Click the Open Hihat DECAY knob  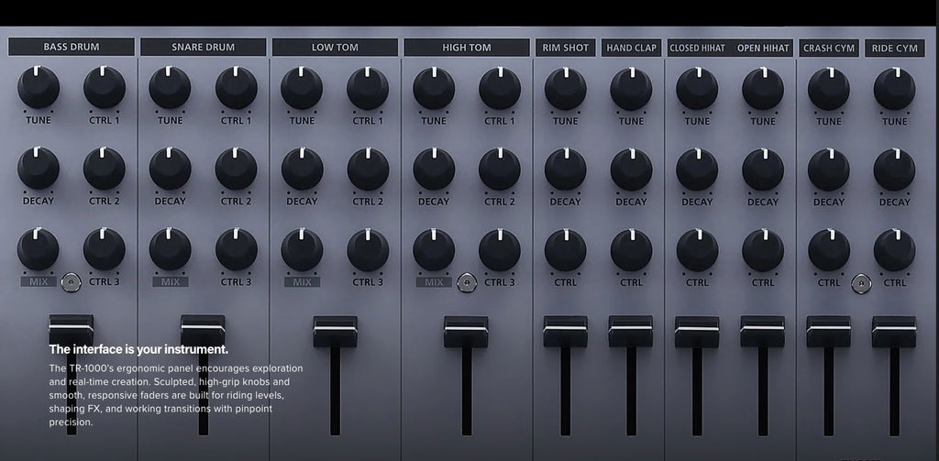(x=763, y=169)
